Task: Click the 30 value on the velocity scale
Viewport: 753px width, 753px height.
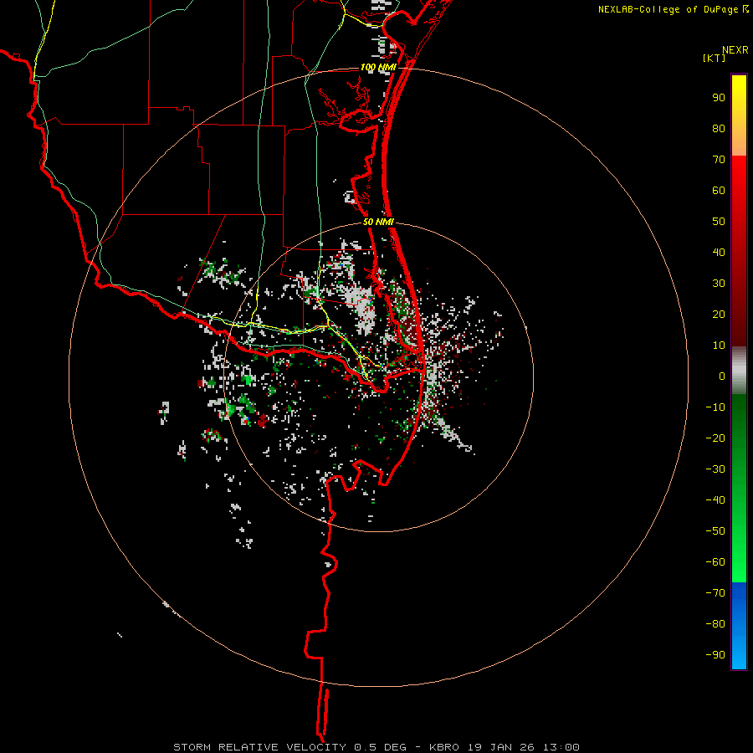Action: tap(719, 284)
